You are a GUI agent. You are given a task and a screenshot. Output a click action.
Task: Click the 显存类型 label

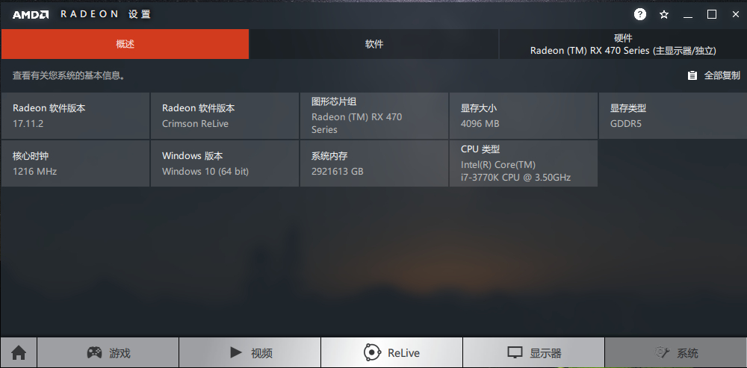pos(628,108)
